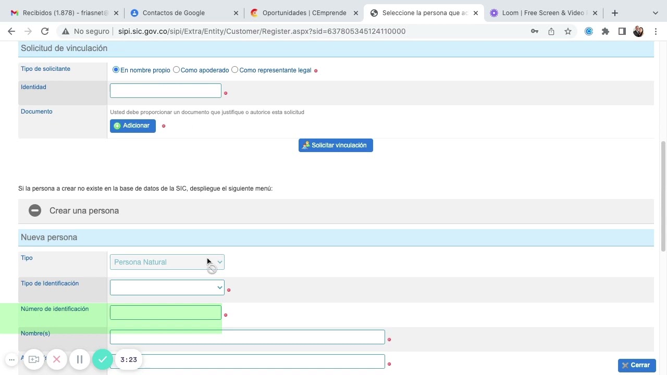
Task: Open the blue C extension icon
Action: (589, 31)
